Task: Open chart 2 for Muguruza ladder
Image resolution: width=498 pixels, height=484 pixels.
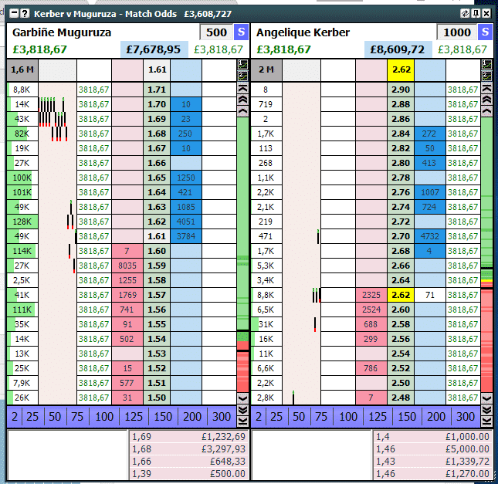Action: click(242, 76)
